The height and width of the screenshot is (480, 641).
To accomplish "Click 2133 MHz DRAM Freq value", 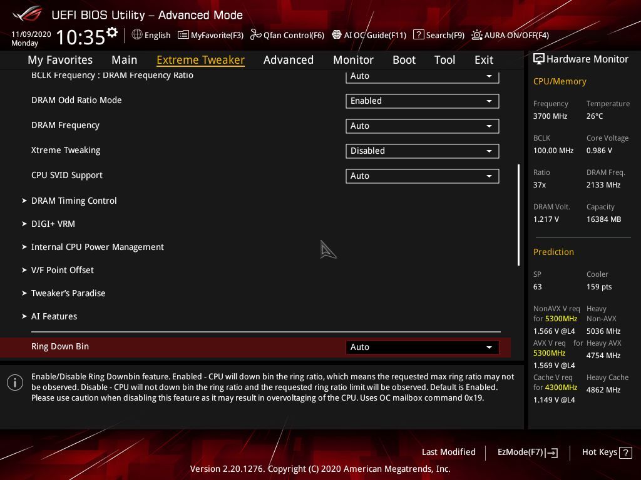I will tap(603, 185).
